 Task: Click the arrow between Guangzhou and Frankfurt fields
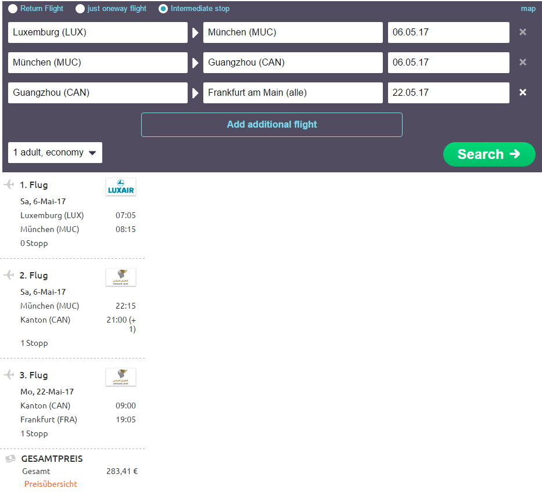click(195, 93)
